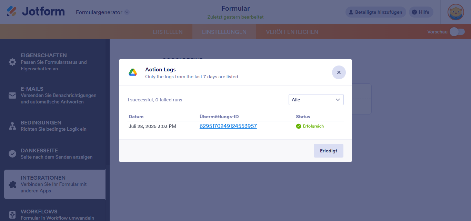Click the Google Drive icon in dialog header
Screen dimensions: 471x221
[133, 72]
